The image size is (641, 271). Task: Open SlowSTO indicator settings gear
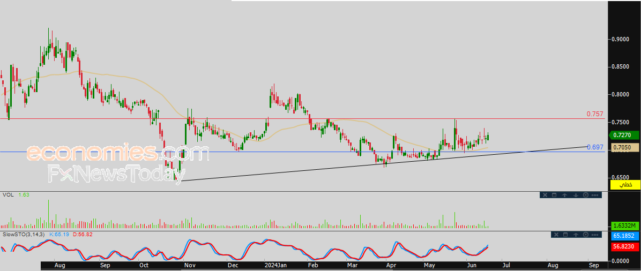click(586, 235)
